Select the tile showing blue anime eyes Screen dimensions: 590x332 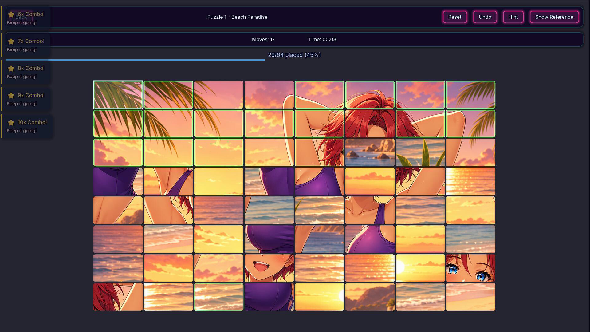pyautogui.click(x=470, y=268)
